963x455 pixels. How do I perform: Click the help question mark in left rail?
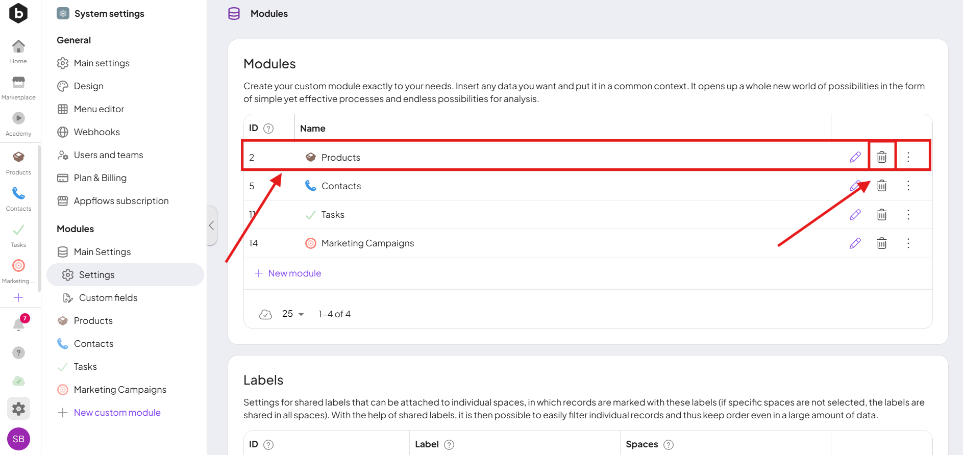18,352
